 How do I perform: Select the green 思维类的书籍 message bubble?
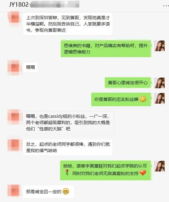[106, 49]
